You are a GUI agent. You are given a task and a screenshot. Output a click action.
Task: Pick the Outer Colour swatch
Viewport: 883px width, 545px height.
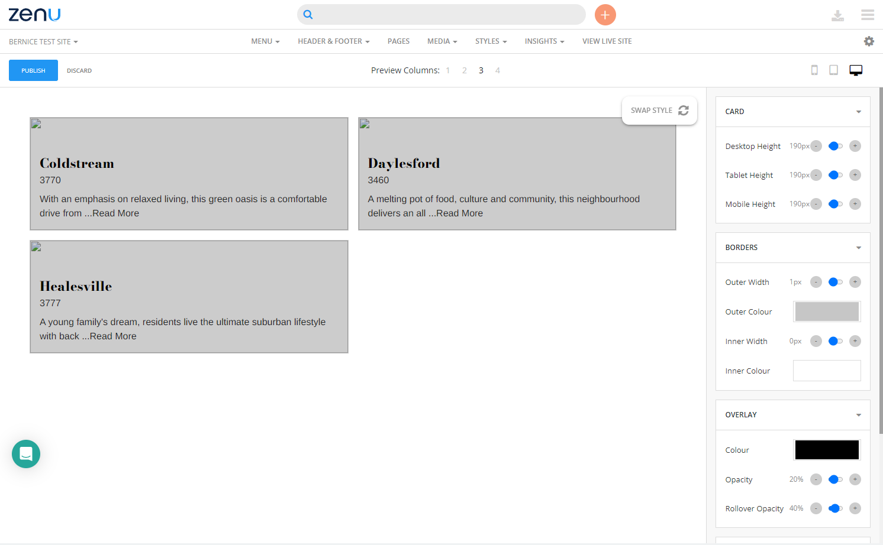[827, 312]
